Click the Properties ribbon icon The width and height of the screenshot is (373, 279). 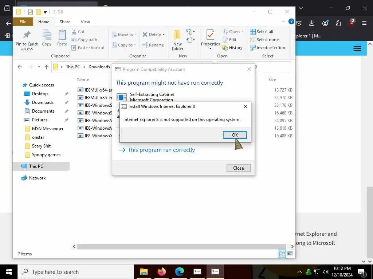[210, 39]
